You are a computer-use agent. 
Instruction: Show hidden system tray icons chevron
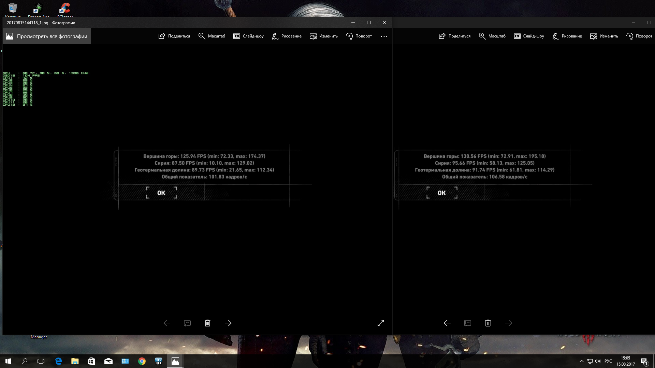coord(581,361)
